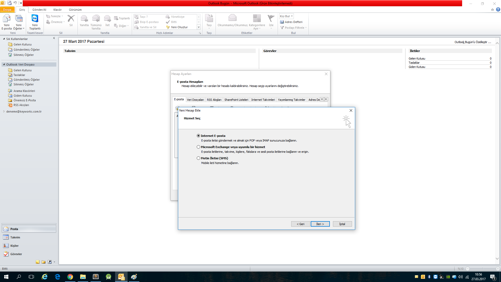This screenshot has height=282, width=501.
Task: Open the Windows action center
Action: click(493, 277)
